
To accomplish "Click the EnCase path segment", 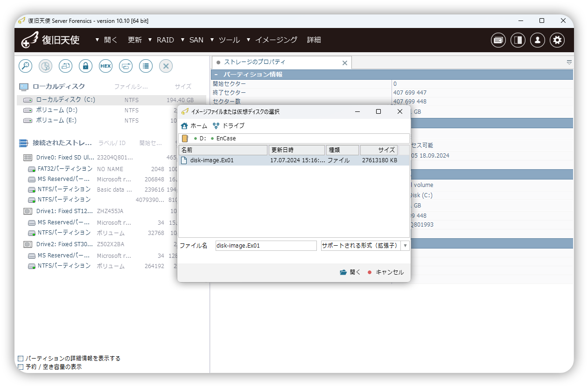I will [226, 138].
